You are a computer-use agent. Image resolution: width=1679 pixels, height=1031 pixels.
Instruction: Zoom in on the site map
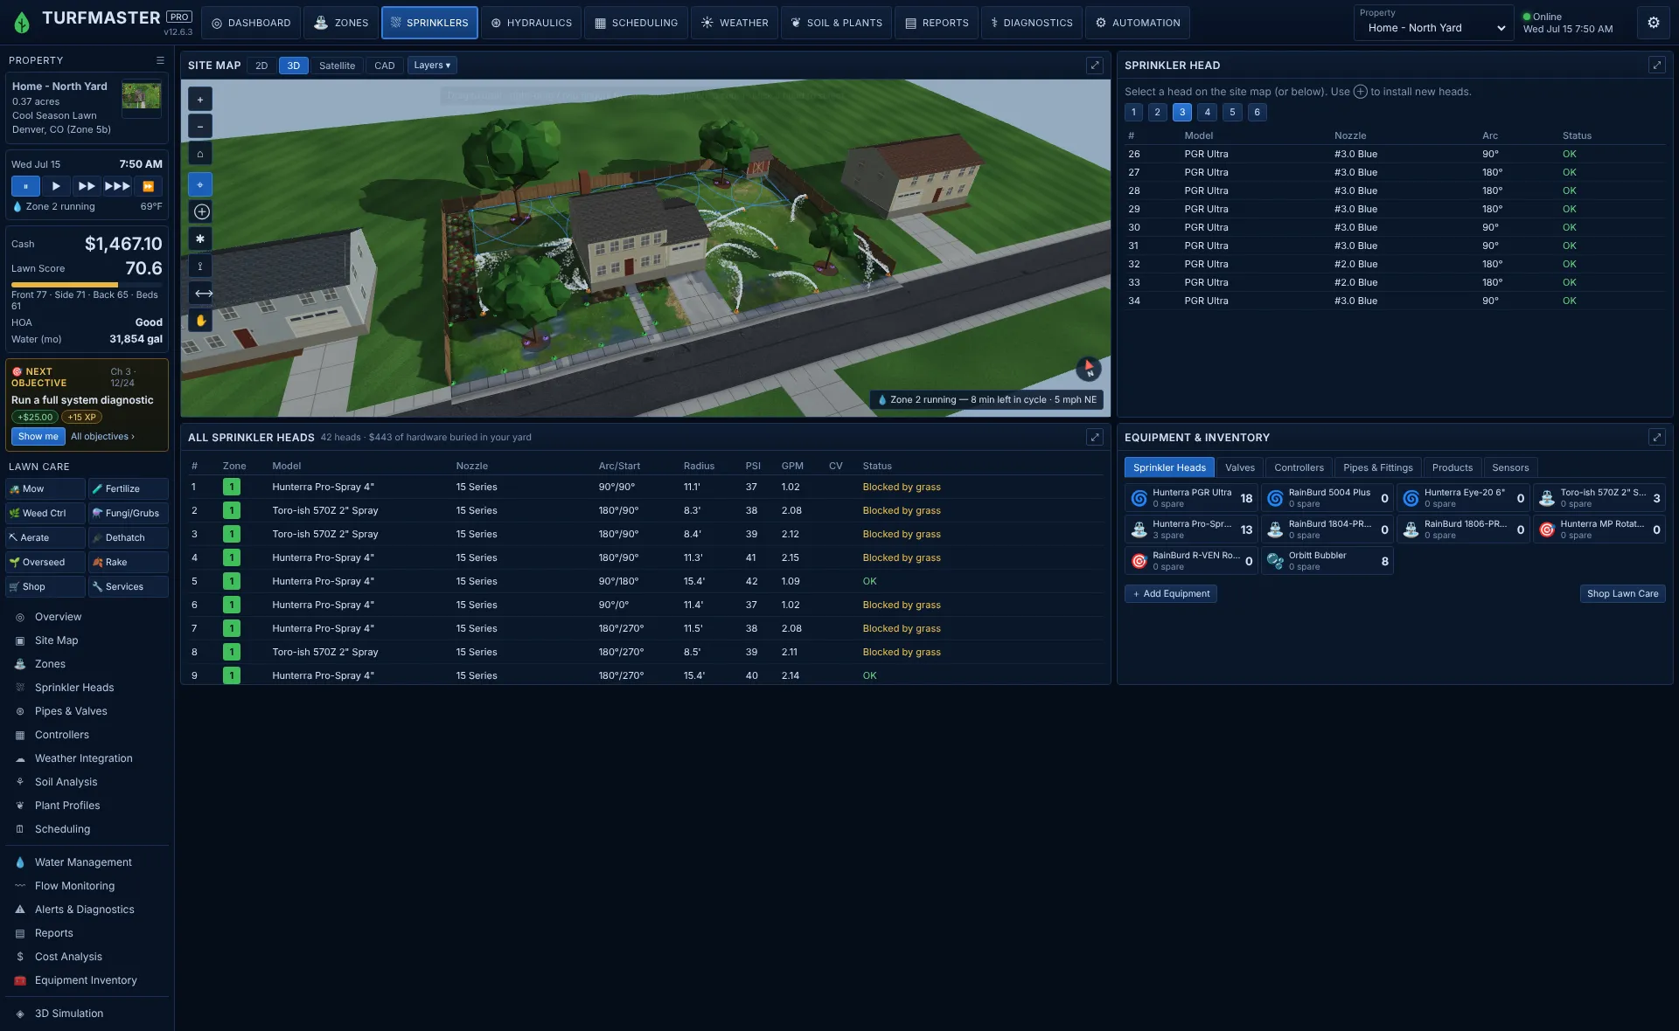(200, 100)
